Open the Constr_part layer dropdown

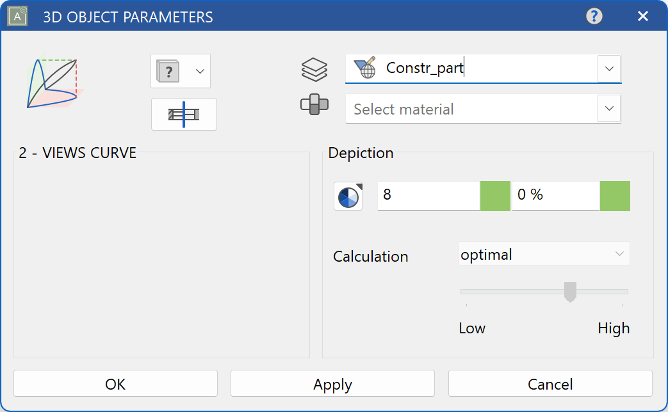[608, 68]
